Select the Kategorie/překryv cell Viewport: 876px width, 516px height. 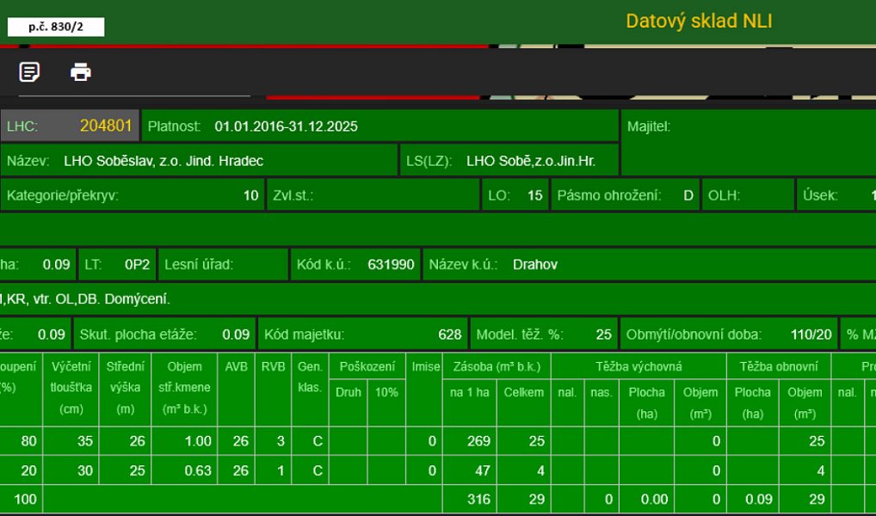pos(133,195)
